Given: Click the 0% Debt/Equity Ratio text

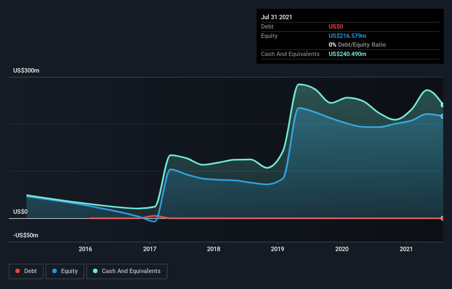Looking at the screenshot, I should coord(357,45).
